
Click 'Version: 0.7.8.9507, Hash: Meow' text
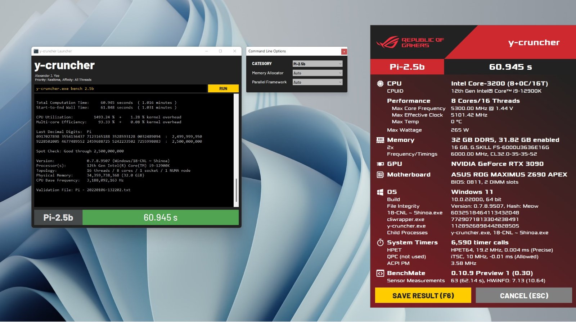pyautogui.click(x=495, y=206)
